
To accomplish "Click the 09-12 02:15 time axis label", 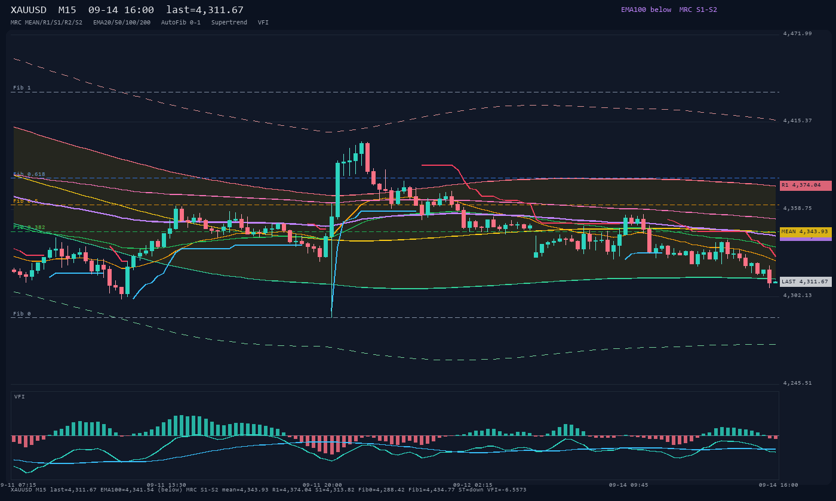I will (x=473, y=485).
